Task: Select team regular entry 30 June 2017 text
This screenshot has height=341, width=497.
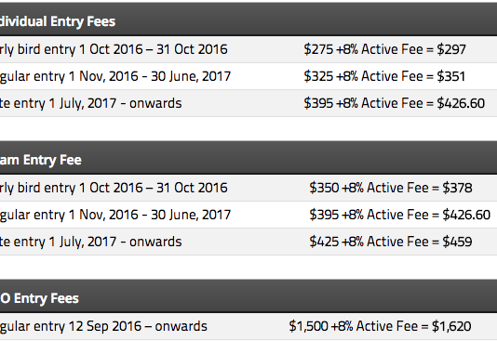Action: pos(115,215)
